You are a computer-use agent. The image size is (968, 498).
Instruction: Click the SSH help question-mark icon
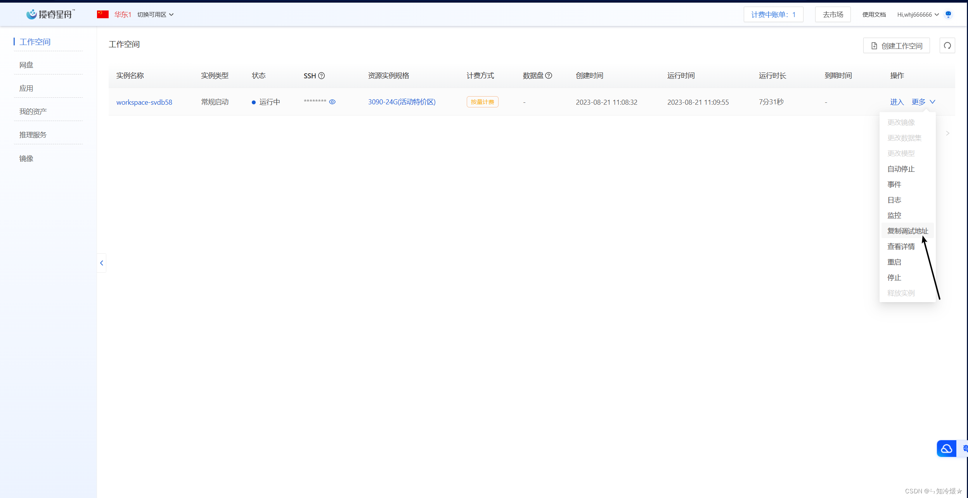(321, 76)
